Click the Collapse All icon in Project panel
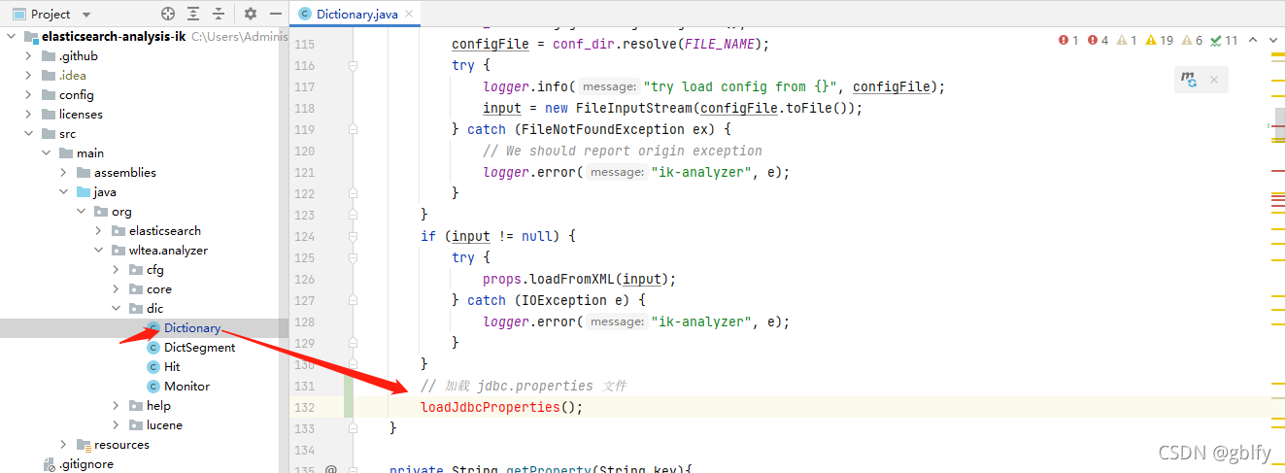Screen dimensions: 1286x473 pyautogui.click(x=219, y=14)
